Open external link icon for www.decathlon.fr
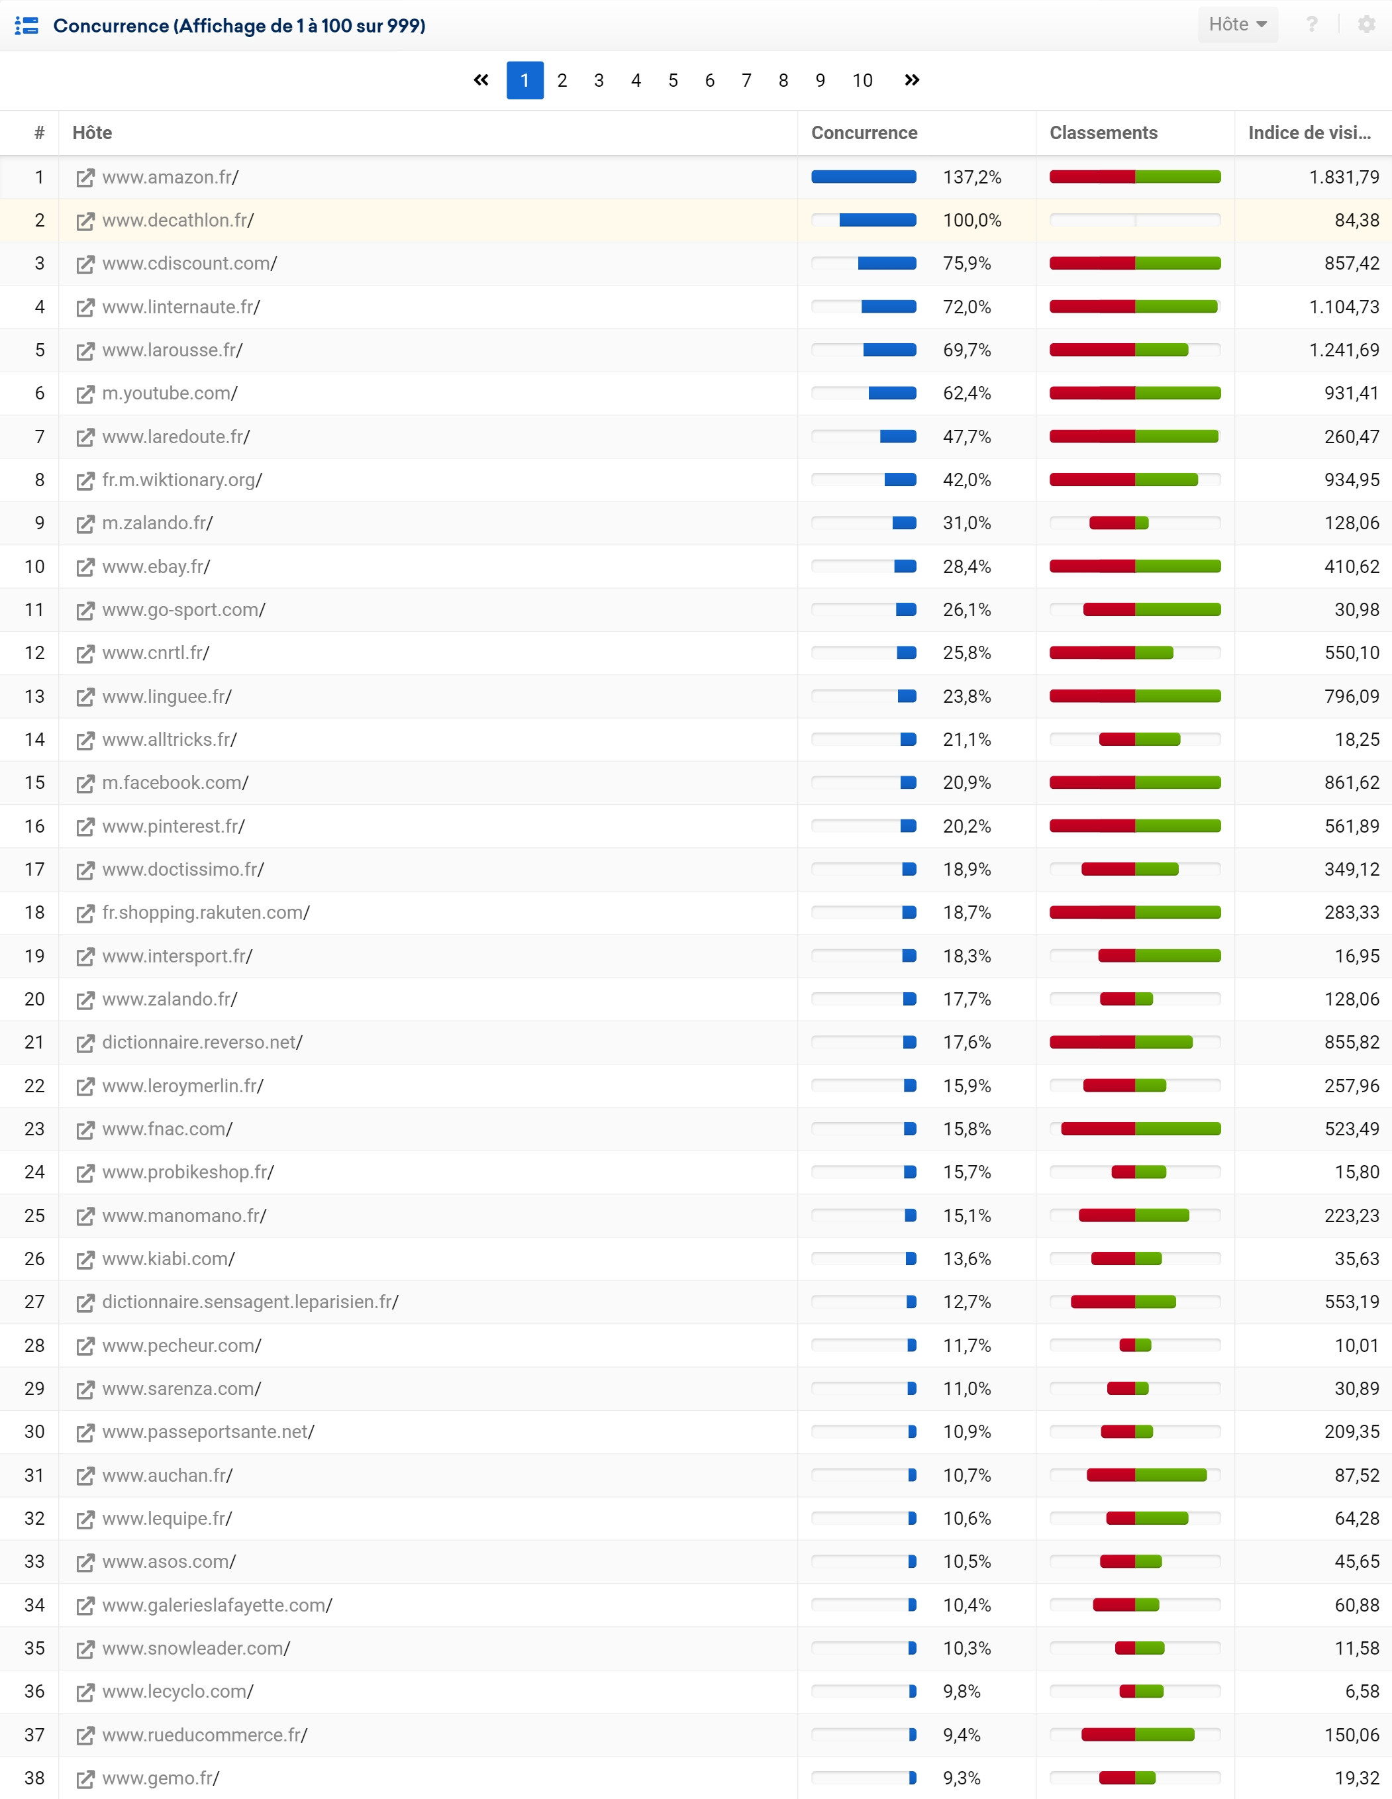 (85, 221)
